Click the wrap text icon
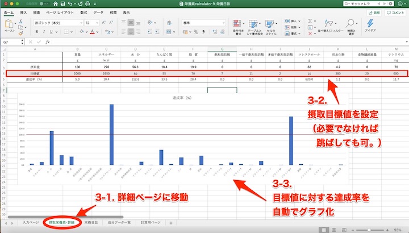This screenshot has height=233, width=409. 169,23
